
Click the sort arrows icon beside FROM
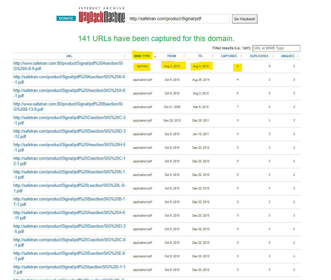(184, 56)
